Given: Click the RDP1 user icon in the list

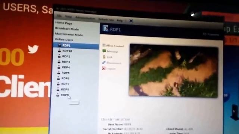Looking at the screenshot, I should click(x=60, y=45).
